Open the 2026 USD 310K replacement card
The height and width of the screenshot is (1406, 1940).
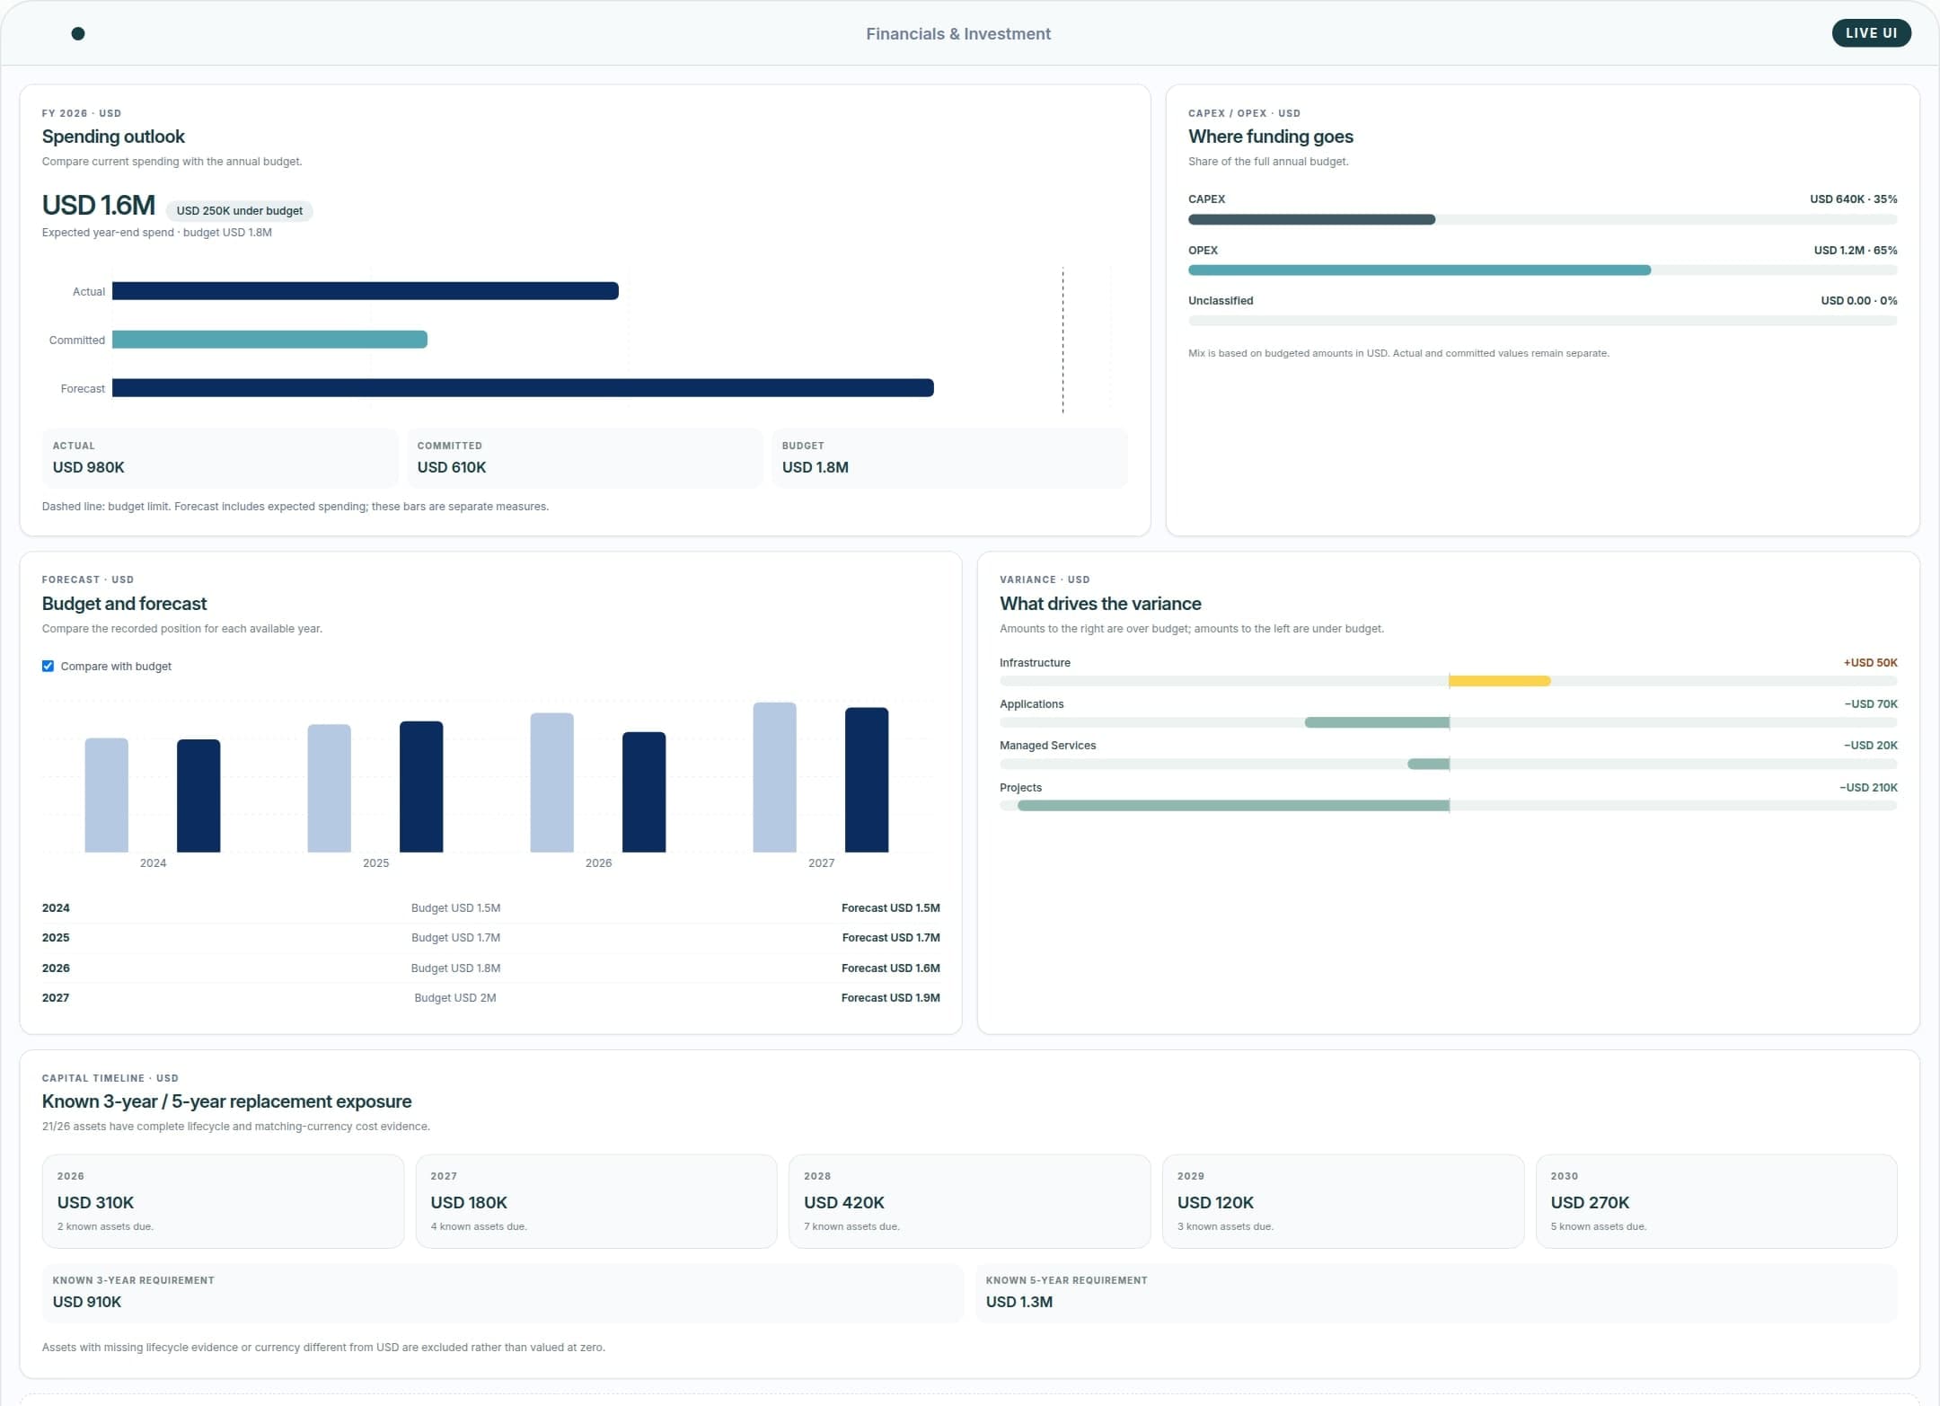click(x=223, y=1202)
